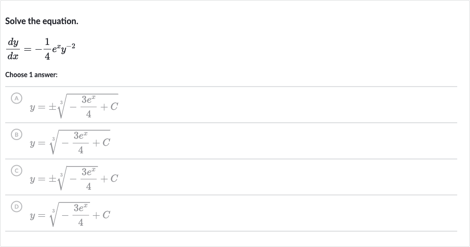Click the cube root index in answer D
Image resolution: width=470 pixels, height=247 pixels.
click(x=54, y=211)
